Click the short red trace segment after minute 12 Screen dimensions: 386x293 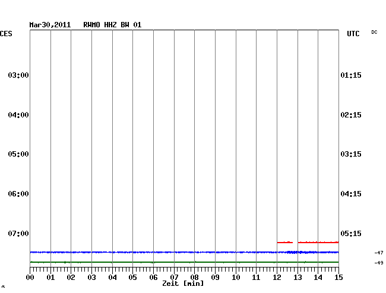point(285,243)
